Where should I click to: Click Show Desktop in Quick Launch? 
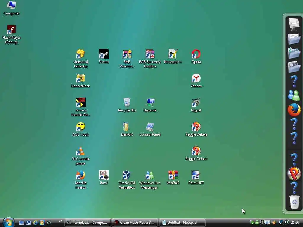(x=21, y=223)
